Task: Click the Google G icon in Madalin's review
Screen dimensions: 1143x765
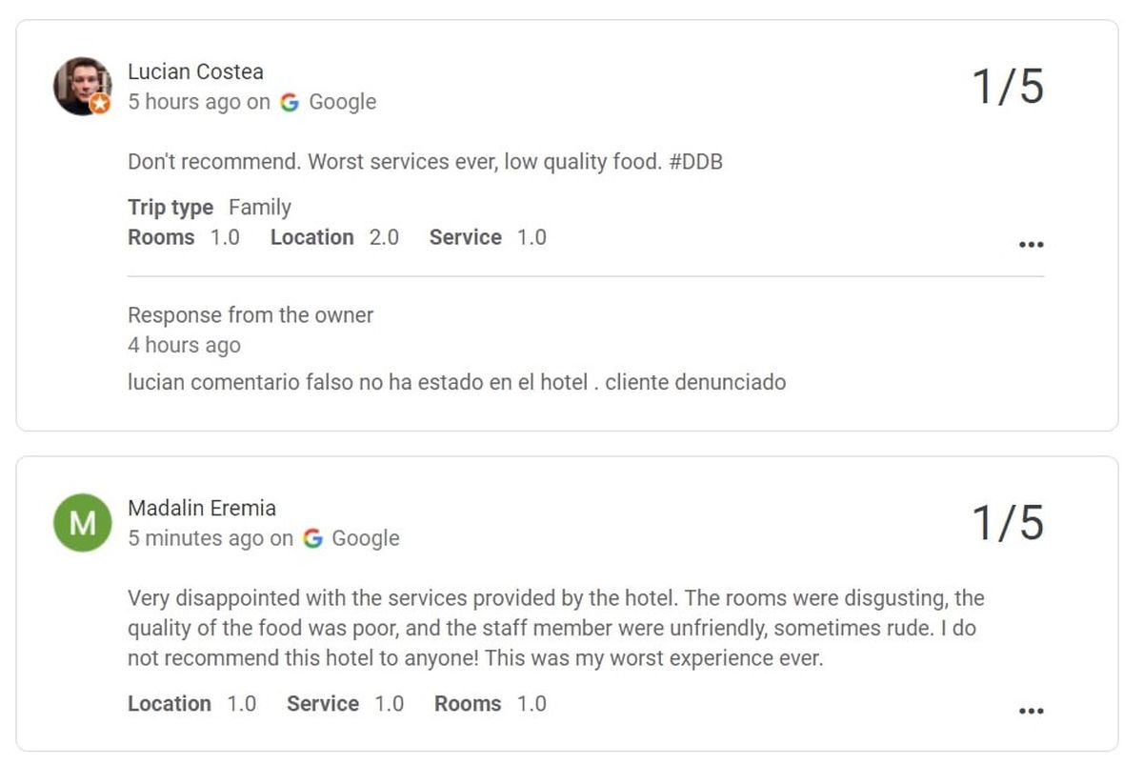Action: point(314,538)
